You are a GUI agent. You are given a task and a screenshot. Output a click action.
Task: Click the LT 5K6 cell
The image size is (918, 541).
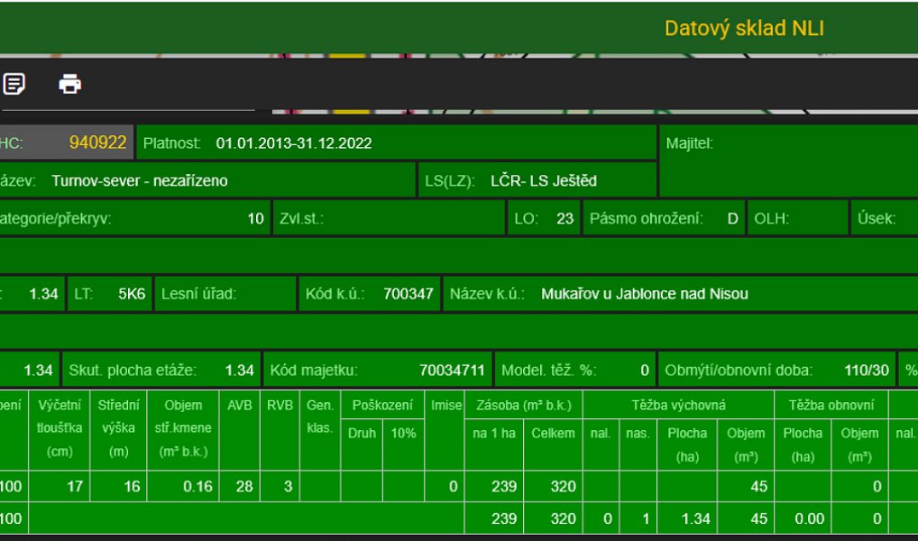[x=109, y=293]
